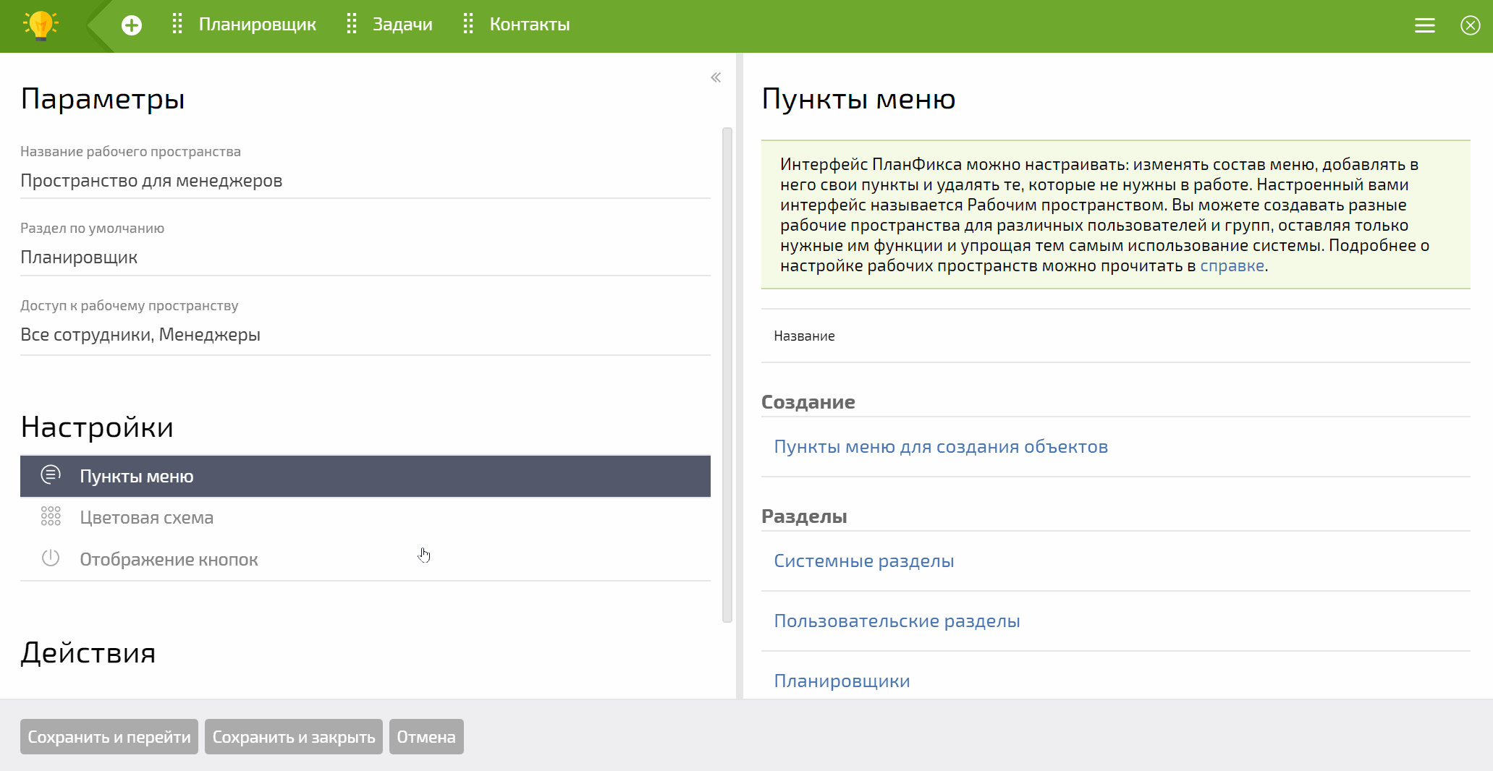This screenshot has height=771, width=1493.
Task: Click the drag handle before Контакты
Action: pos(468,25)
